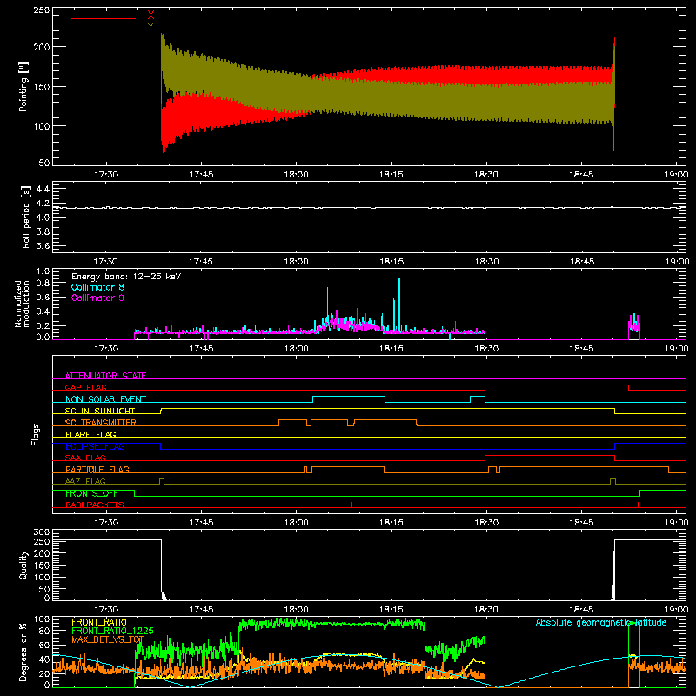This screenshot has height=696, width=696.
Task: Click the ATTENUATOR_STATE flag label
Action: (x=105, y=376)
